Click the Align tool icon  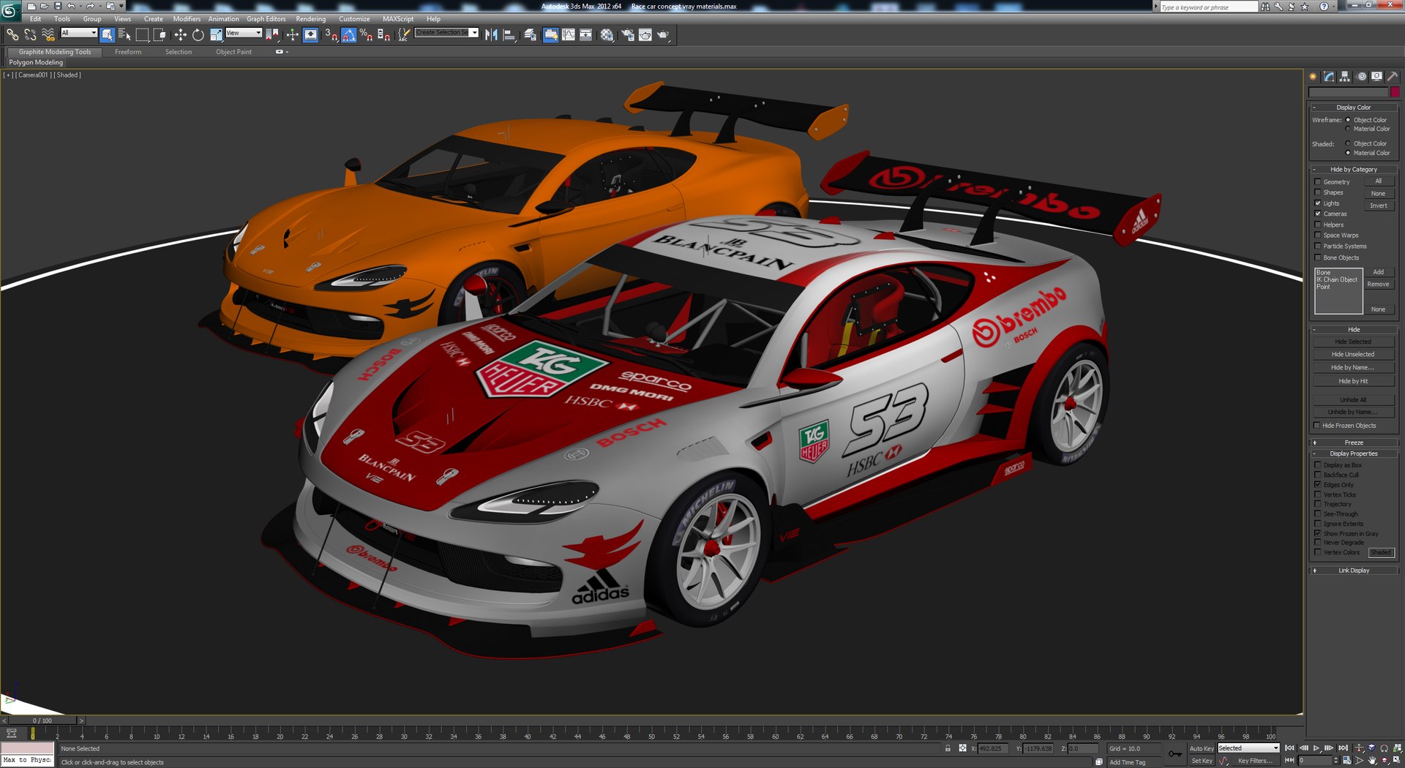509,34
